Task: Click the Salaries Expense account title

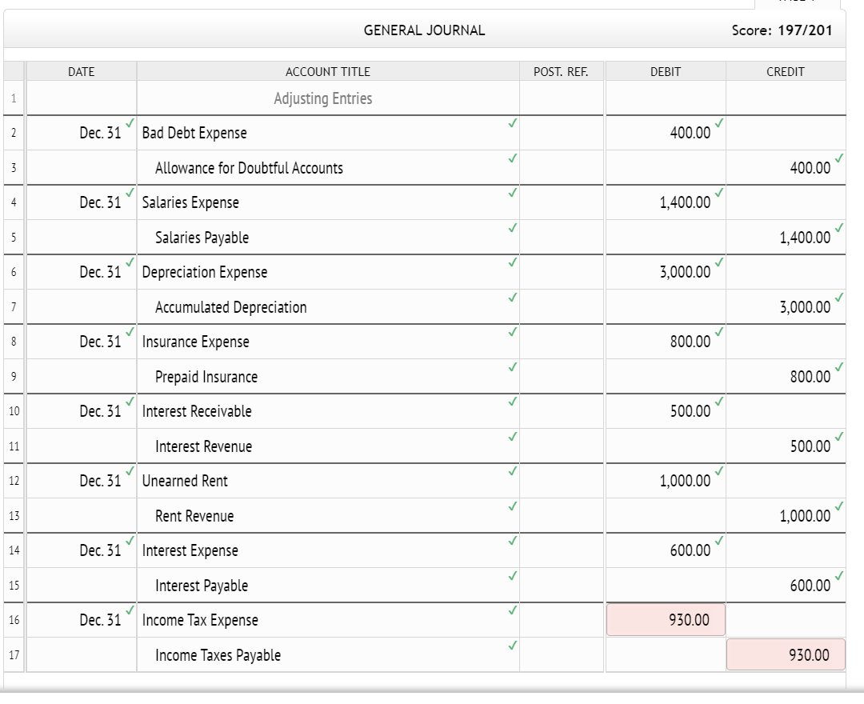Action: tap(190, 202)
